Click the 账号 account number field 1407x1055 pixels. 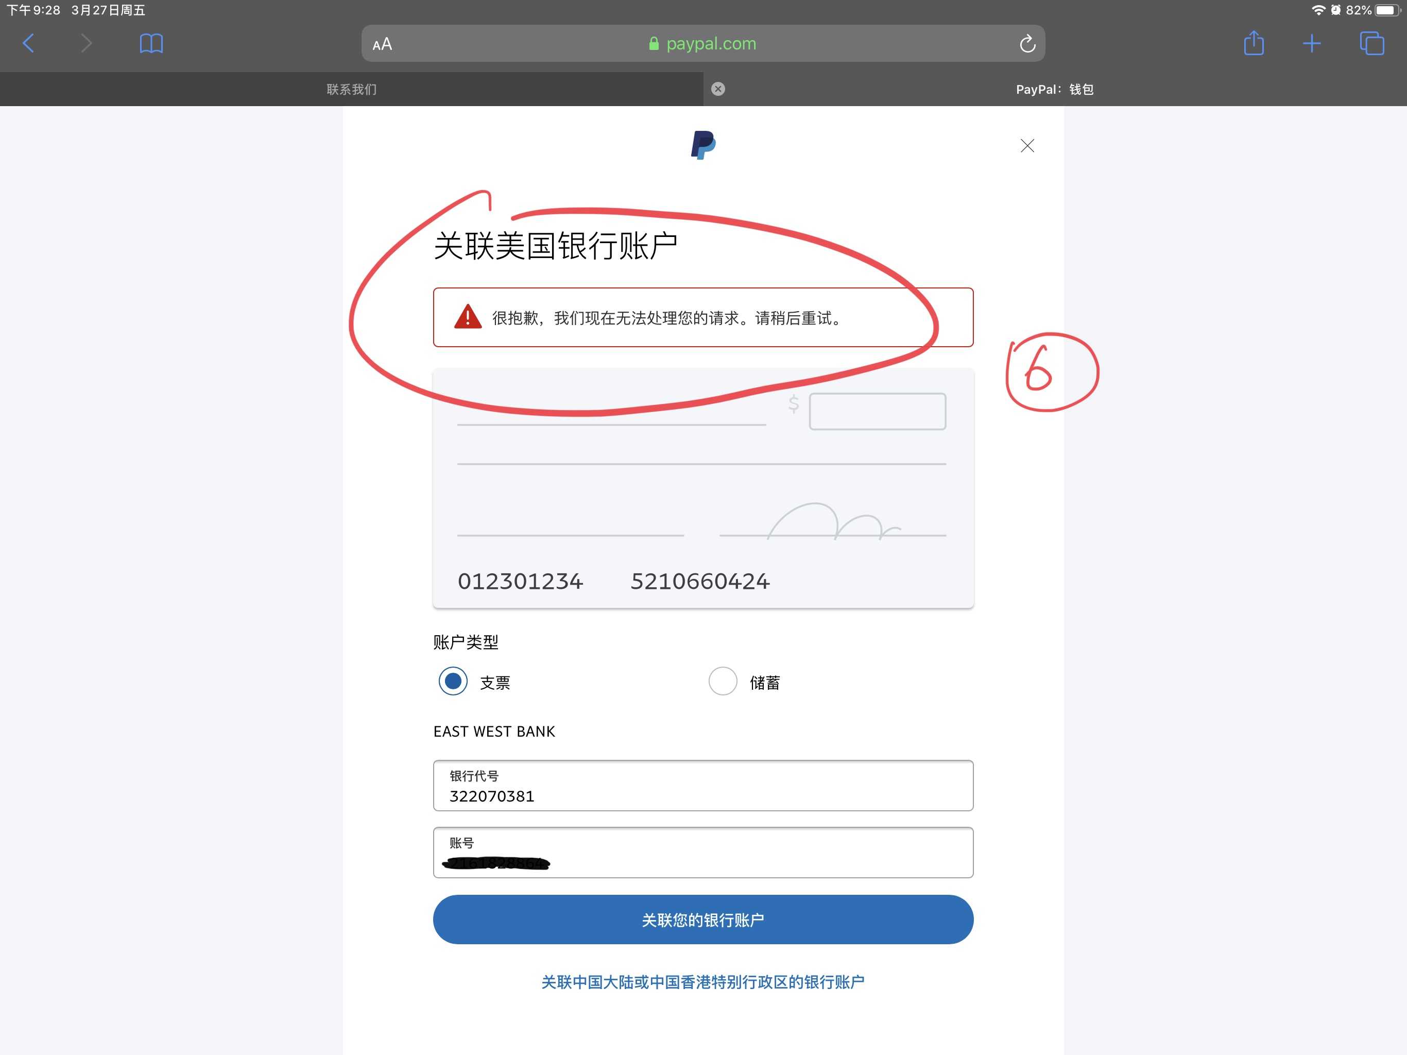click(x=703, y=853)
